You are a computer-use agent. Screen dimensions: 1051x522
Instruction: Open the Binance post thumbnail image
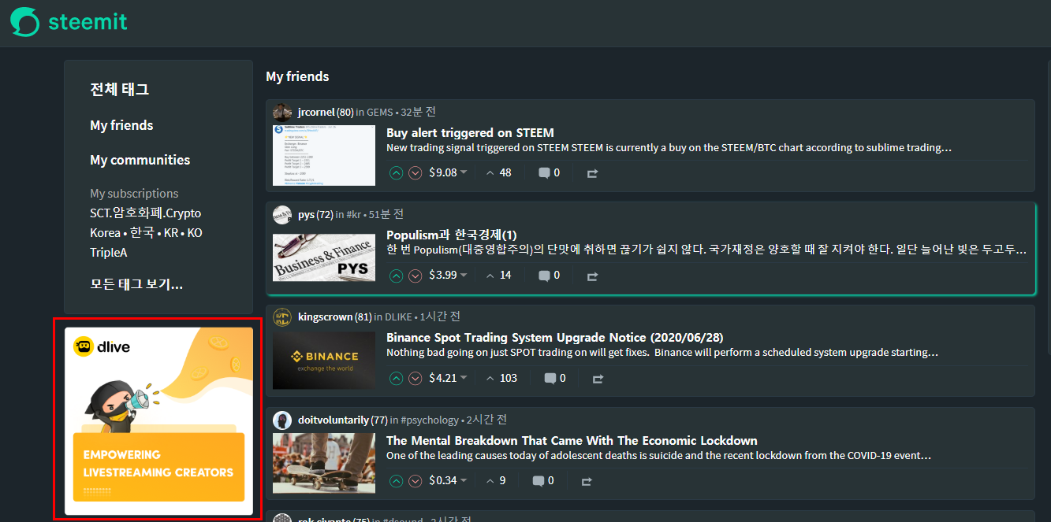point(324,360)
